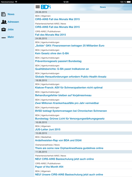The height and width of the screenshot is (177, 132).
Task: Click the 15.06.2015 date header
Action: [83, 133]
